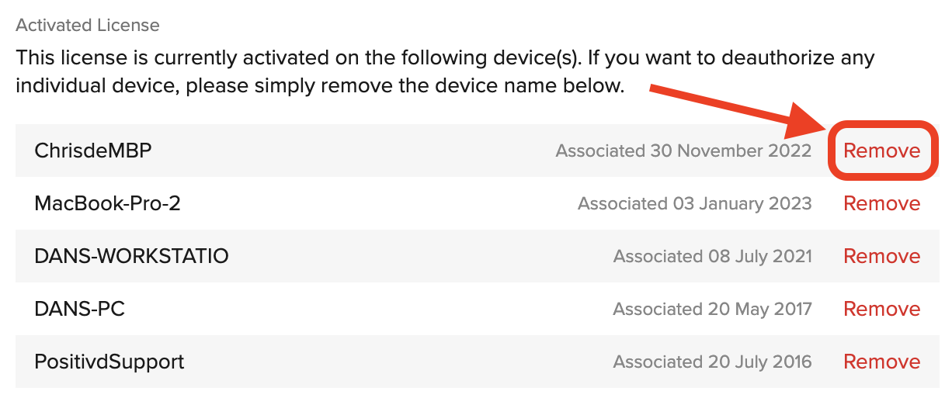This screenshot has width=952, height=405.
Task: Click the Associated 03 January 2023 date
Action: pos(695,203)
